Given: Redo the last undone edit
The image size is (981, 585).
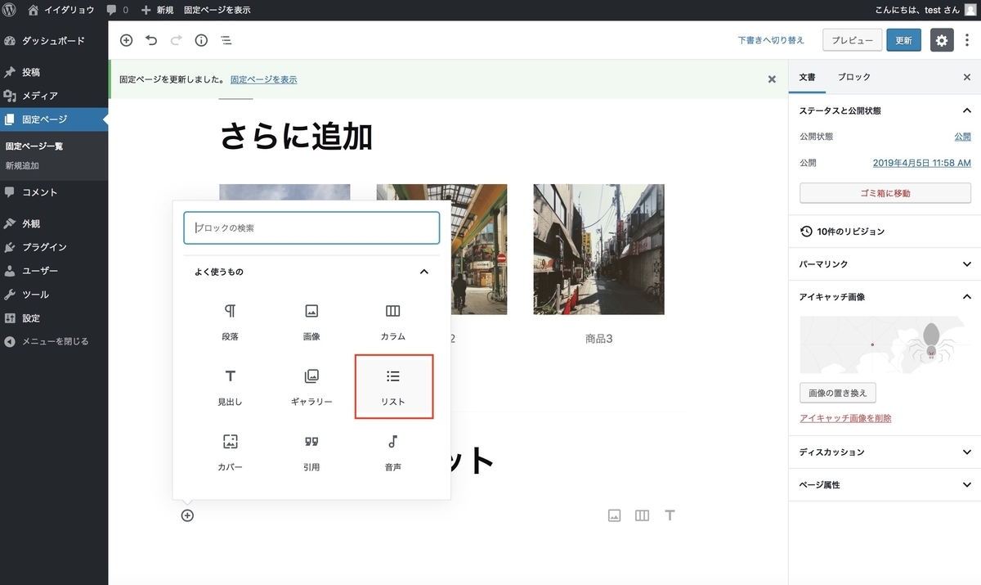Looking at the screenshot, I should pos(176,40).
